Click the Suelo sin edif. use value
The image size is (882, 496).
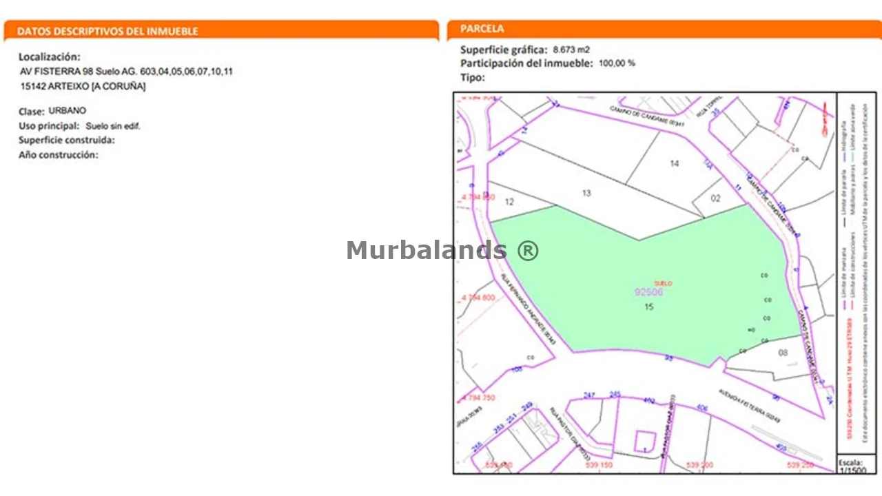tap(113, 126)
